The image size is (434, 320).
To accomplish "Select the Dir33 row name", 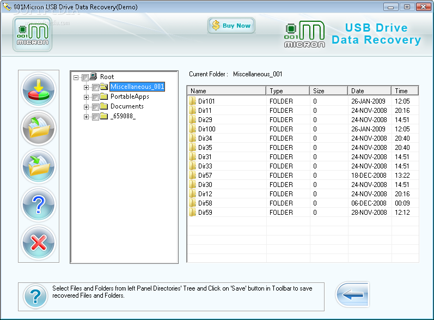I will (x=205, y=166).
